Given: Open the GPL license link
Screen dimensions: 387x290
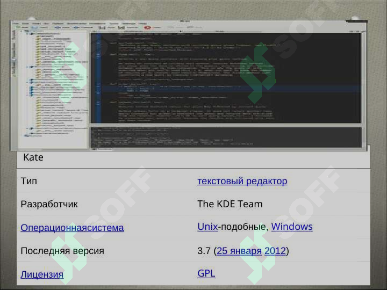Looking at the screenshot, I should 206,273.
